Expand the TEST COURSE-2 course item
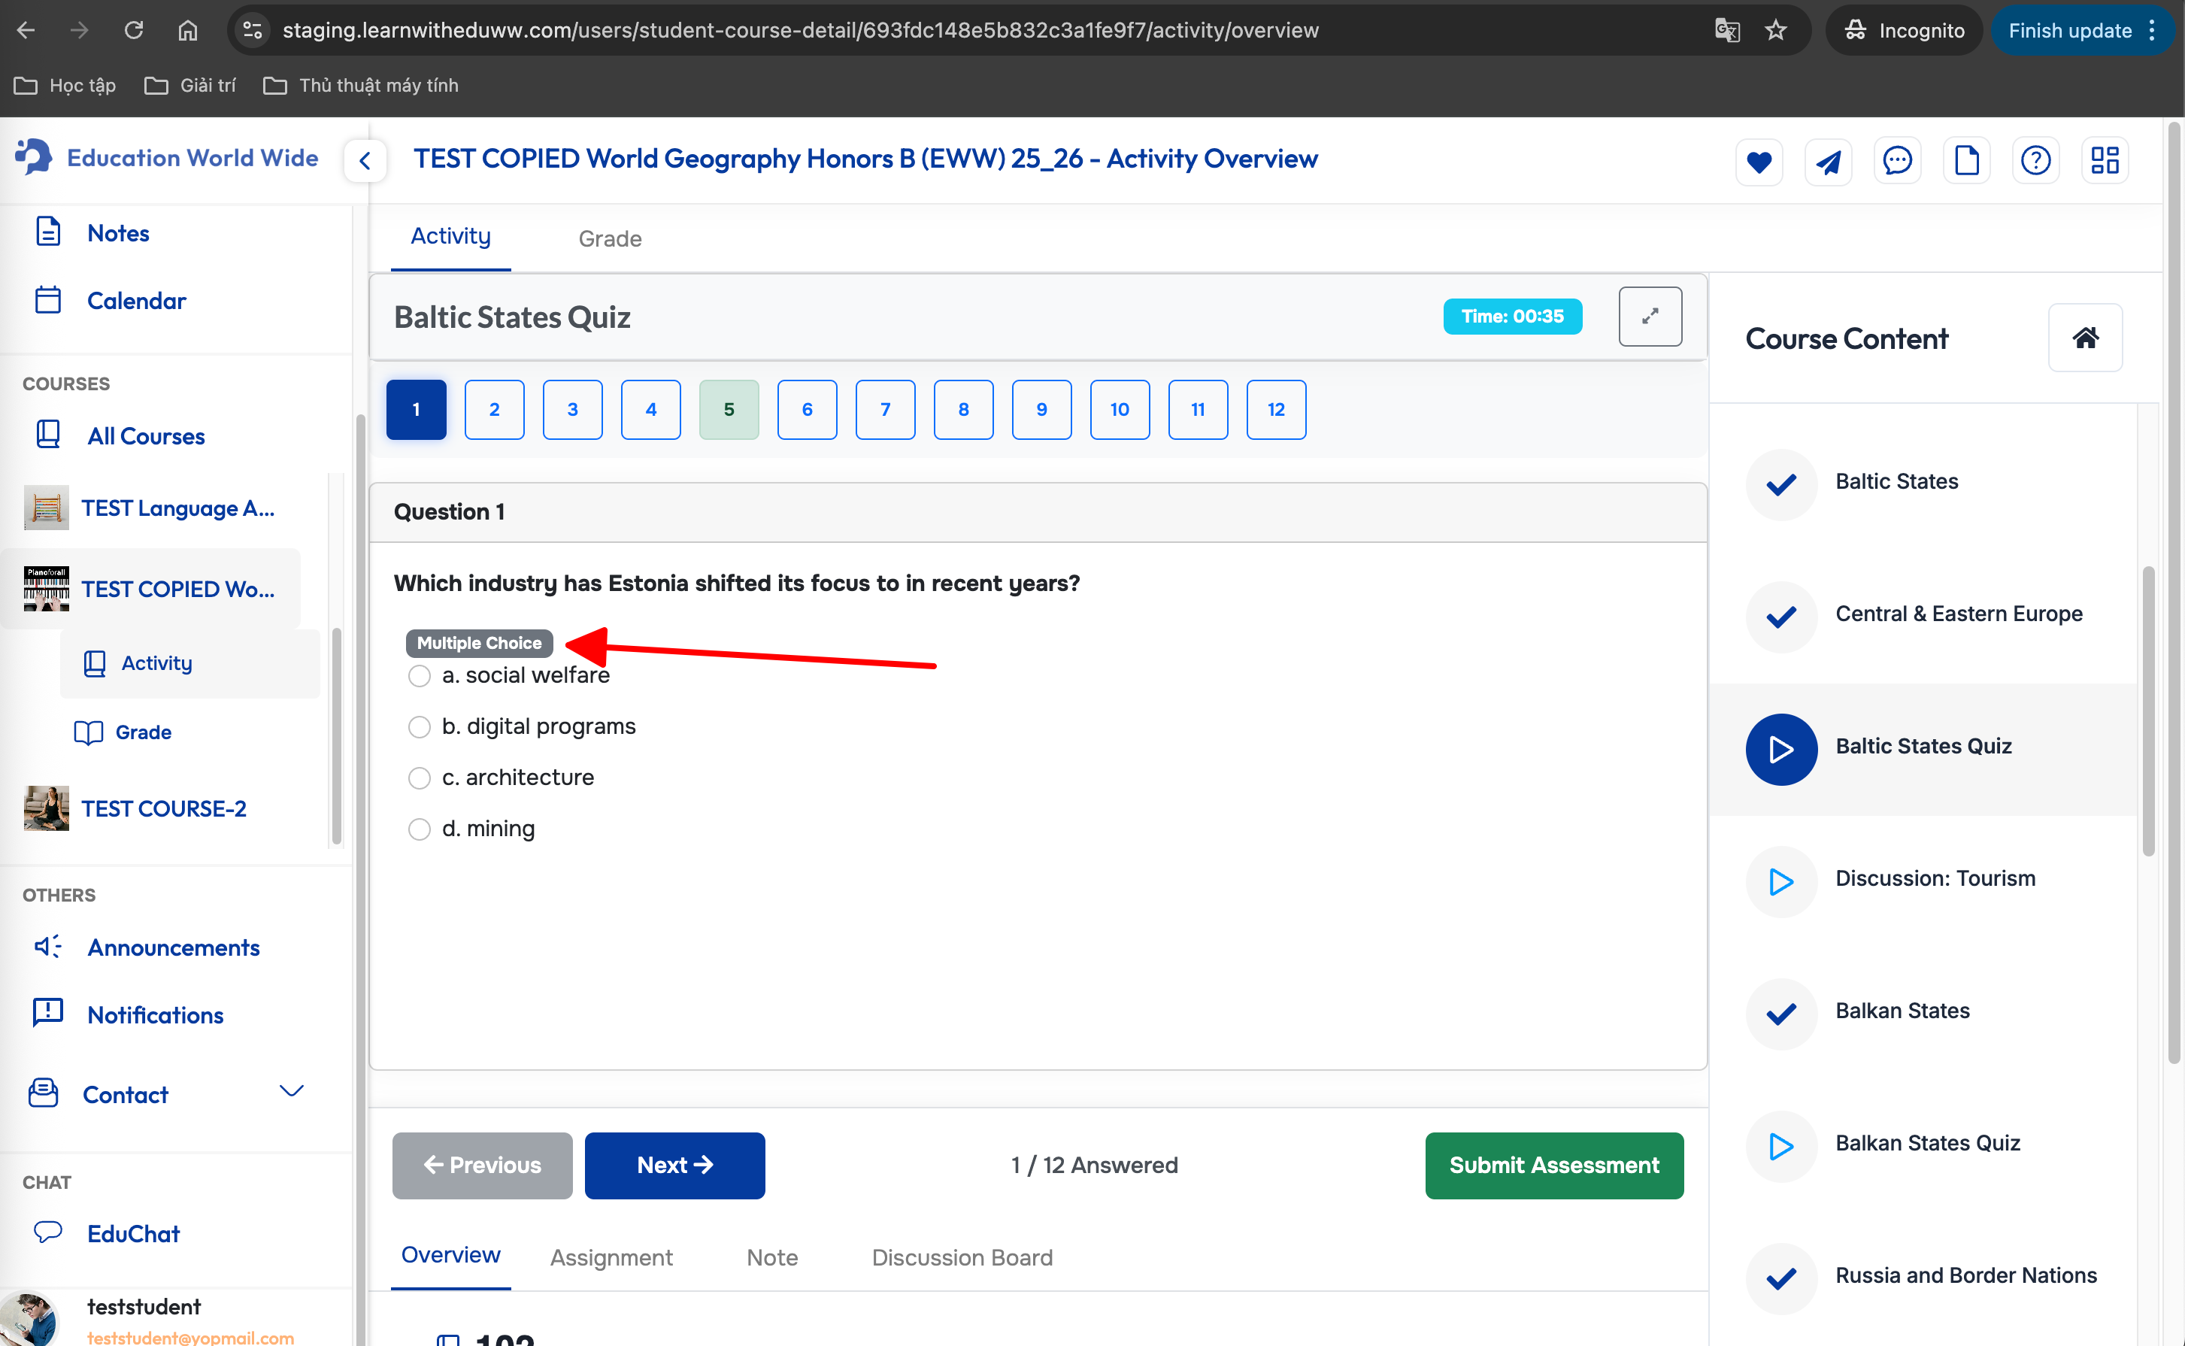This screenshot has height=1346, width=2185. coord(164,808)
